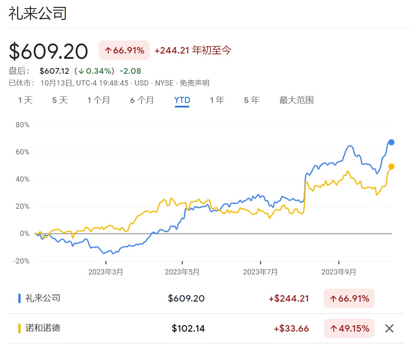
Task: Click the yellow endpoint dot on chart
Action: point(391,166)
